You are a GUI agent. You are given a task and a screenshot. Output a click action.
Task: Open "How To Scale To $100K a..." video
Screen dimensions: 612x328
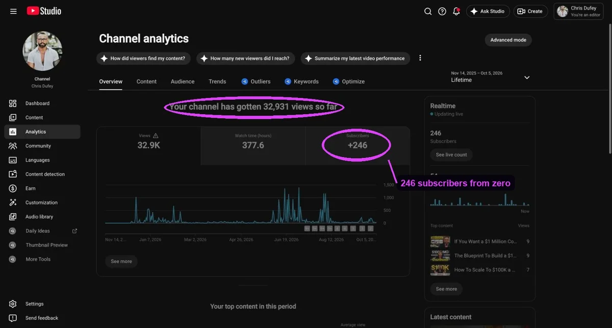480,270
